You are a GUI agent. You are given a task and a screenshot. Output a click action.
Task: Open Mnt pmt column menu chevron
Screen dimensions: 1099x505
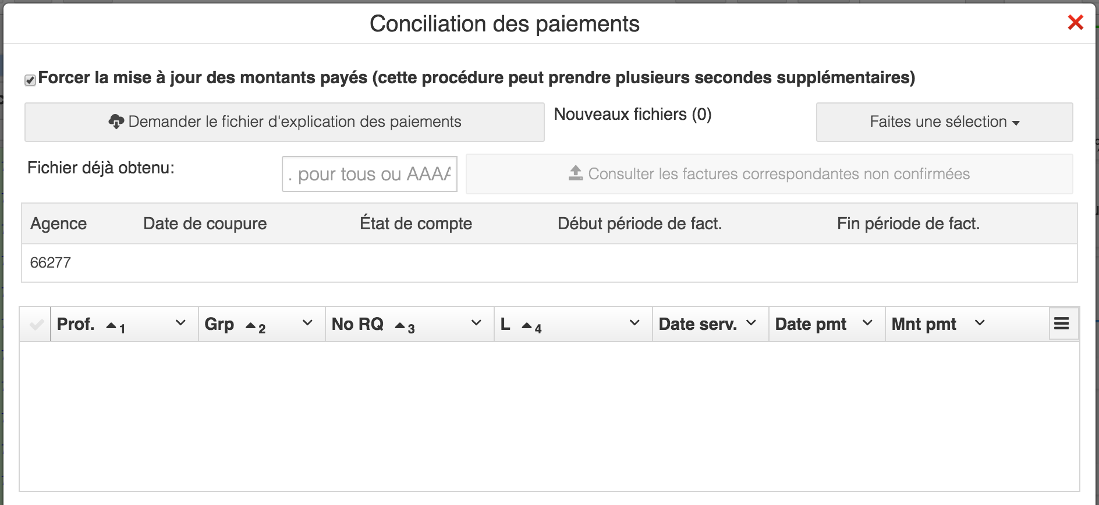pos(980,323)
